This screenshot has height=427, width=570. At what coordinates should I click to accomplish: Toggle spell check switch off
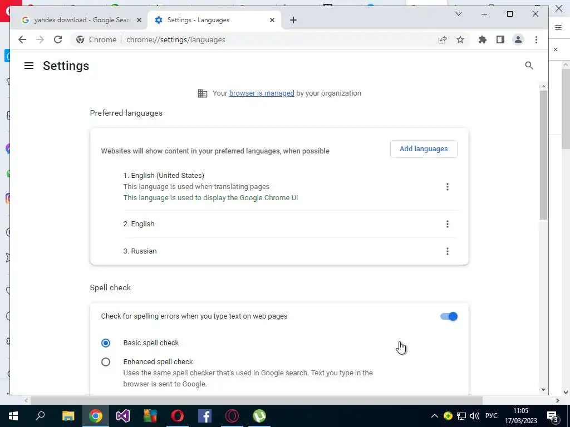(449, 316)
